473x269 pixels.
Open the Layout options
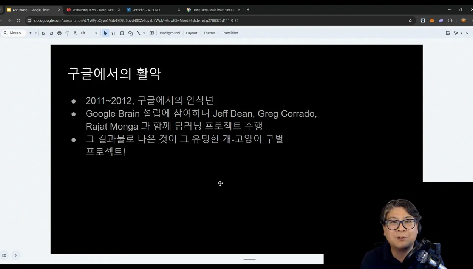[192, 33]
